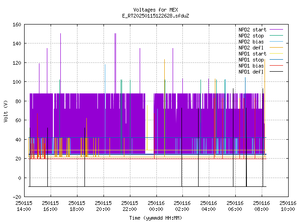
Task: Click the 250116 10:00 time tick label
Action: pyautogui.click(x=288, y=206)
